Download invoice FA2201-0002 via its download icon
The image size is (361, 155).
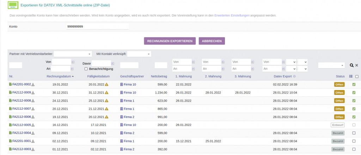tap(33, 84)
